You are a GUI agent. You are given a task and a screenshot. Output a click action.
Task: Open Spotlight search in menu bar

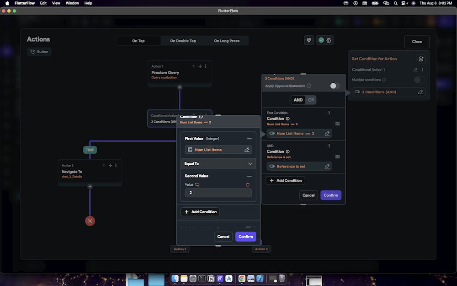(x=395, y=3)
